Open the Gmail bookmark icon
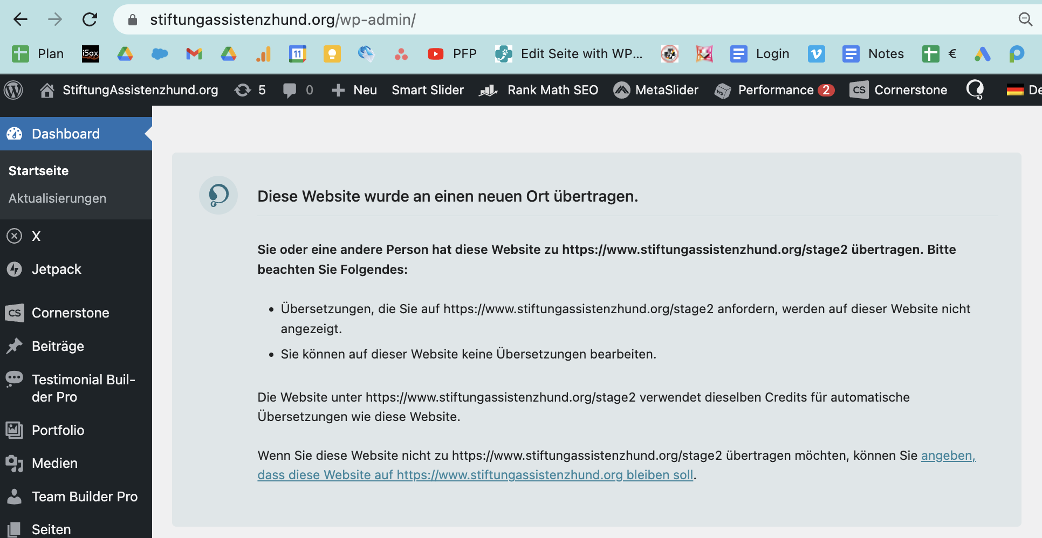This screenshot has width=1042, height=538. tap(194, 54)
